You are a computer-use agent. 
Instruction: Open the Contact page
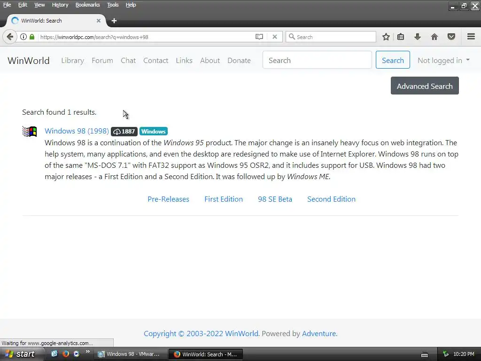(x=156, y=61)
